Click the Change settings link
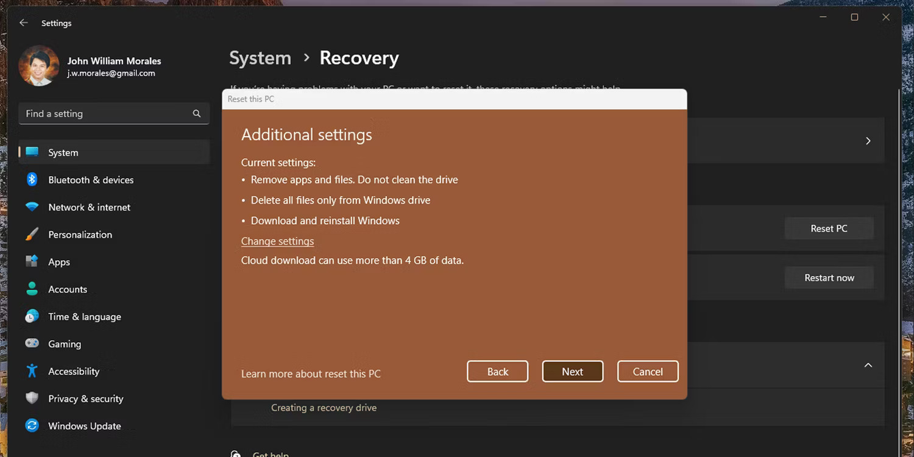 277,241
